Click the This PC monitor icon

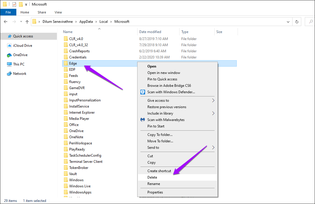[9, 64]
